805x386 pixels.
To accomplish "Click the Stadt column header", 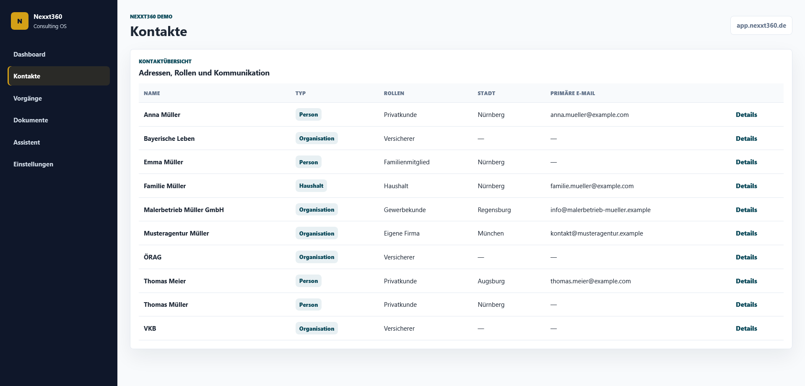I will (x=486, y=93).
